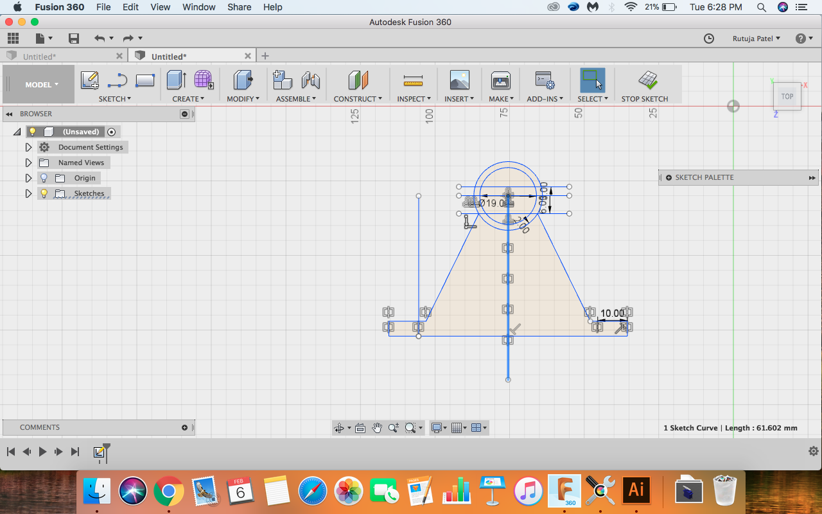Play the design timeline
The image size is (822, 514).
point(42,452)
